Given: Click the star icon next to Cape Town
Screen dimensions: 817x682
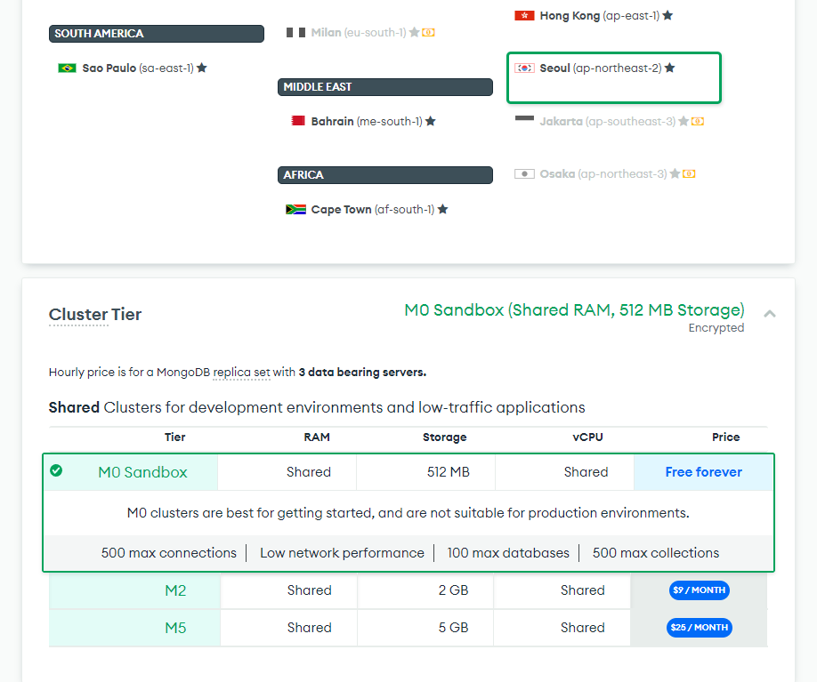Looking at the screenshot, I should coord(443,209).
